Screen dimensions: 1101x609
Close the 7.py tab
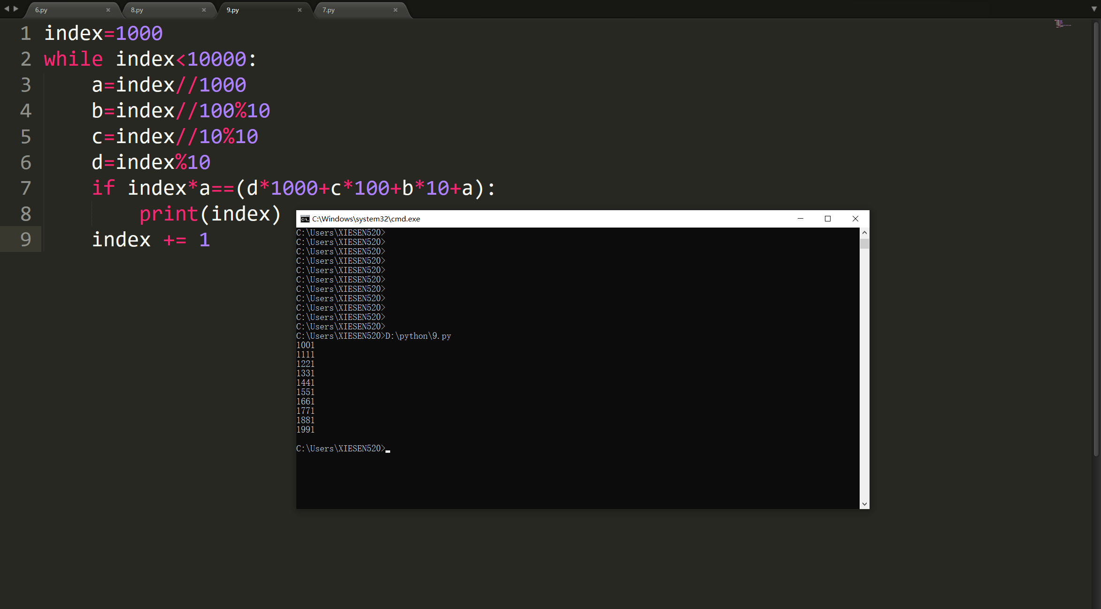[x=395, y=10]
